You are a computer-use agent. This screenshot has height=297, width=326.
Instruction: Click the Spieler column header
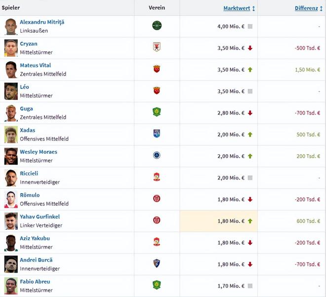(10, 8)
